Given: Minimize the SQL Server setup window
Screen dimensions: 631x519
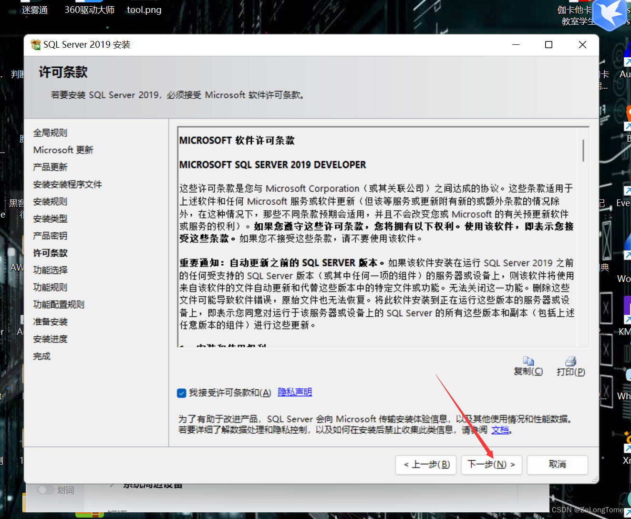Looking at the screenshot, I should pyautogui.click(x=516, y=44).
